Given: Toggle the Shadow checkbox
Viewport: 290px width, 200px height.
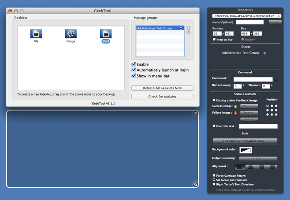Looking at the screenshot, I should [x=242, y=39].
